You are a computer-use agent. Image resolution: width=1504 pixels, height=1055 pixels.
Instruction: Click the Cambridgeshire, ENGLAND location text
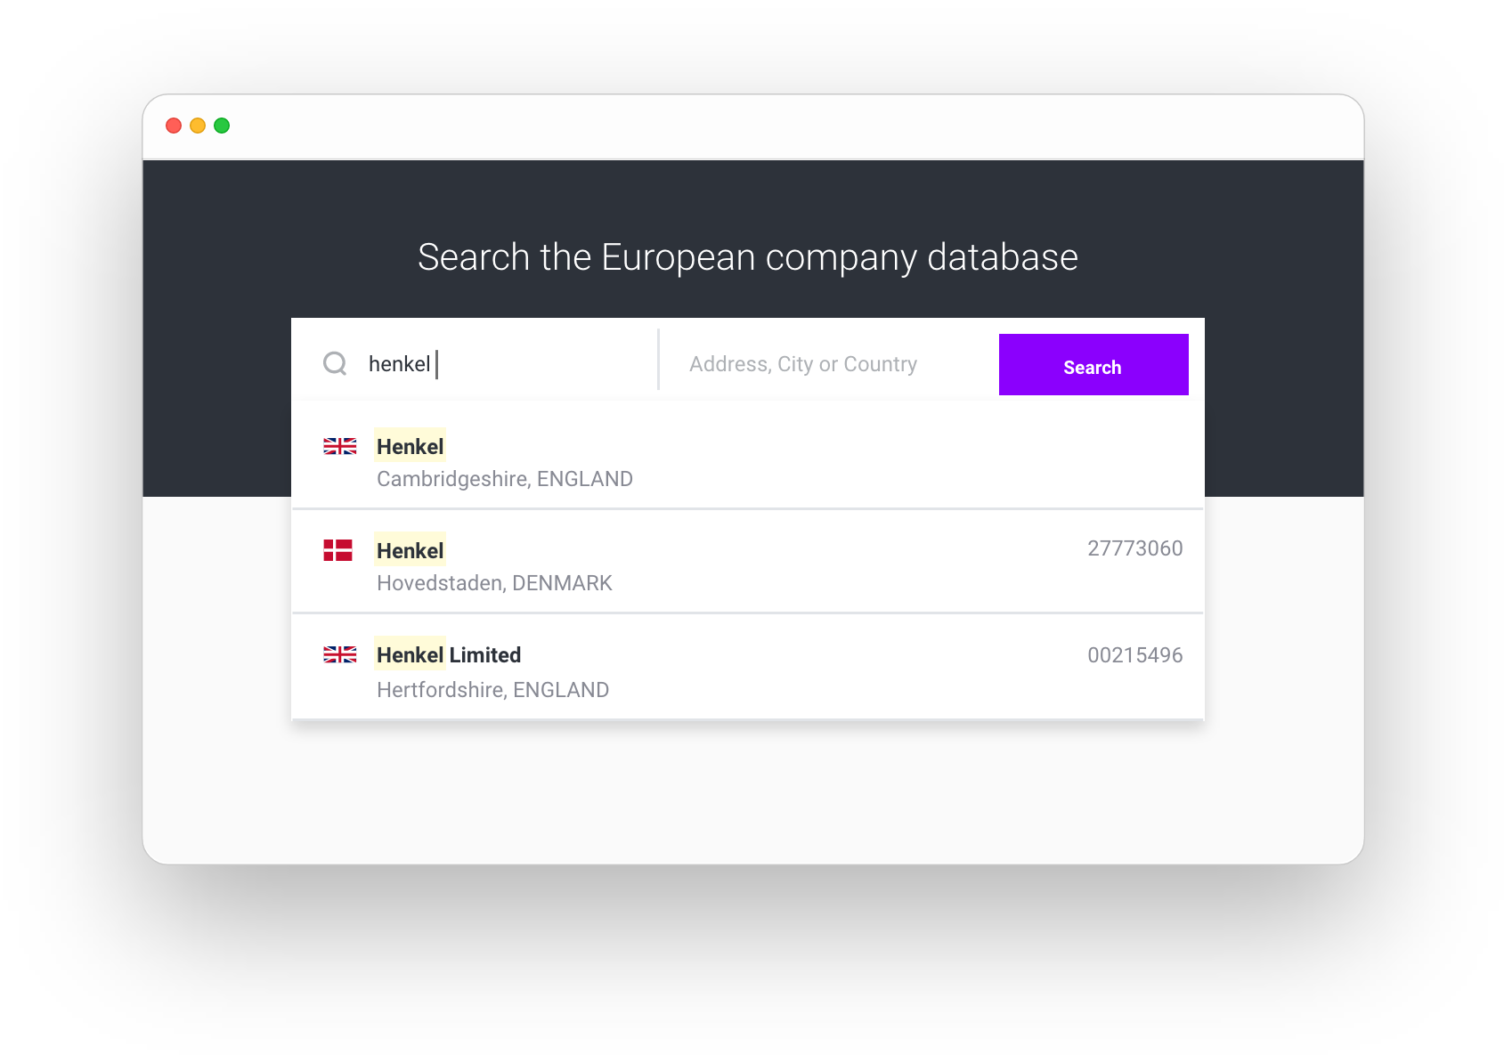[x=505, y=479]
